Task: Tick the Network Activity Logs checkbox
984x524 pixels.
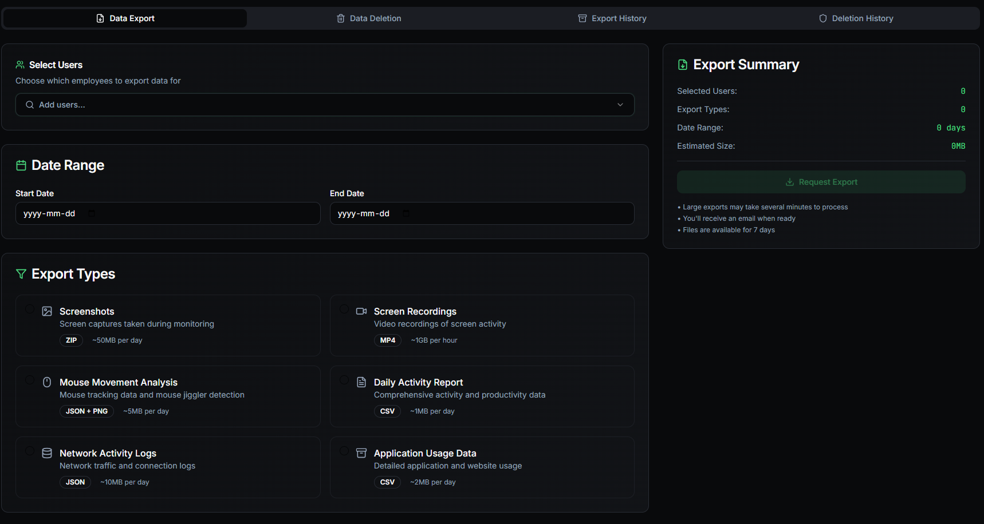Action: pyautogui.click(x=30, y=451)
